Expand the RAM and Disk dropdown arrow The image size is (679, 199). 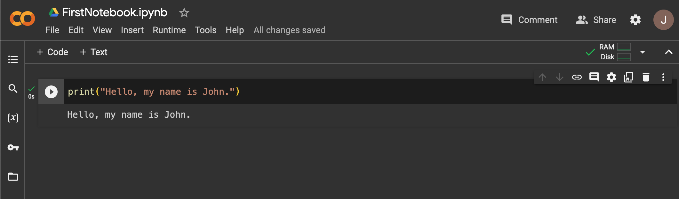click(642, 52)
